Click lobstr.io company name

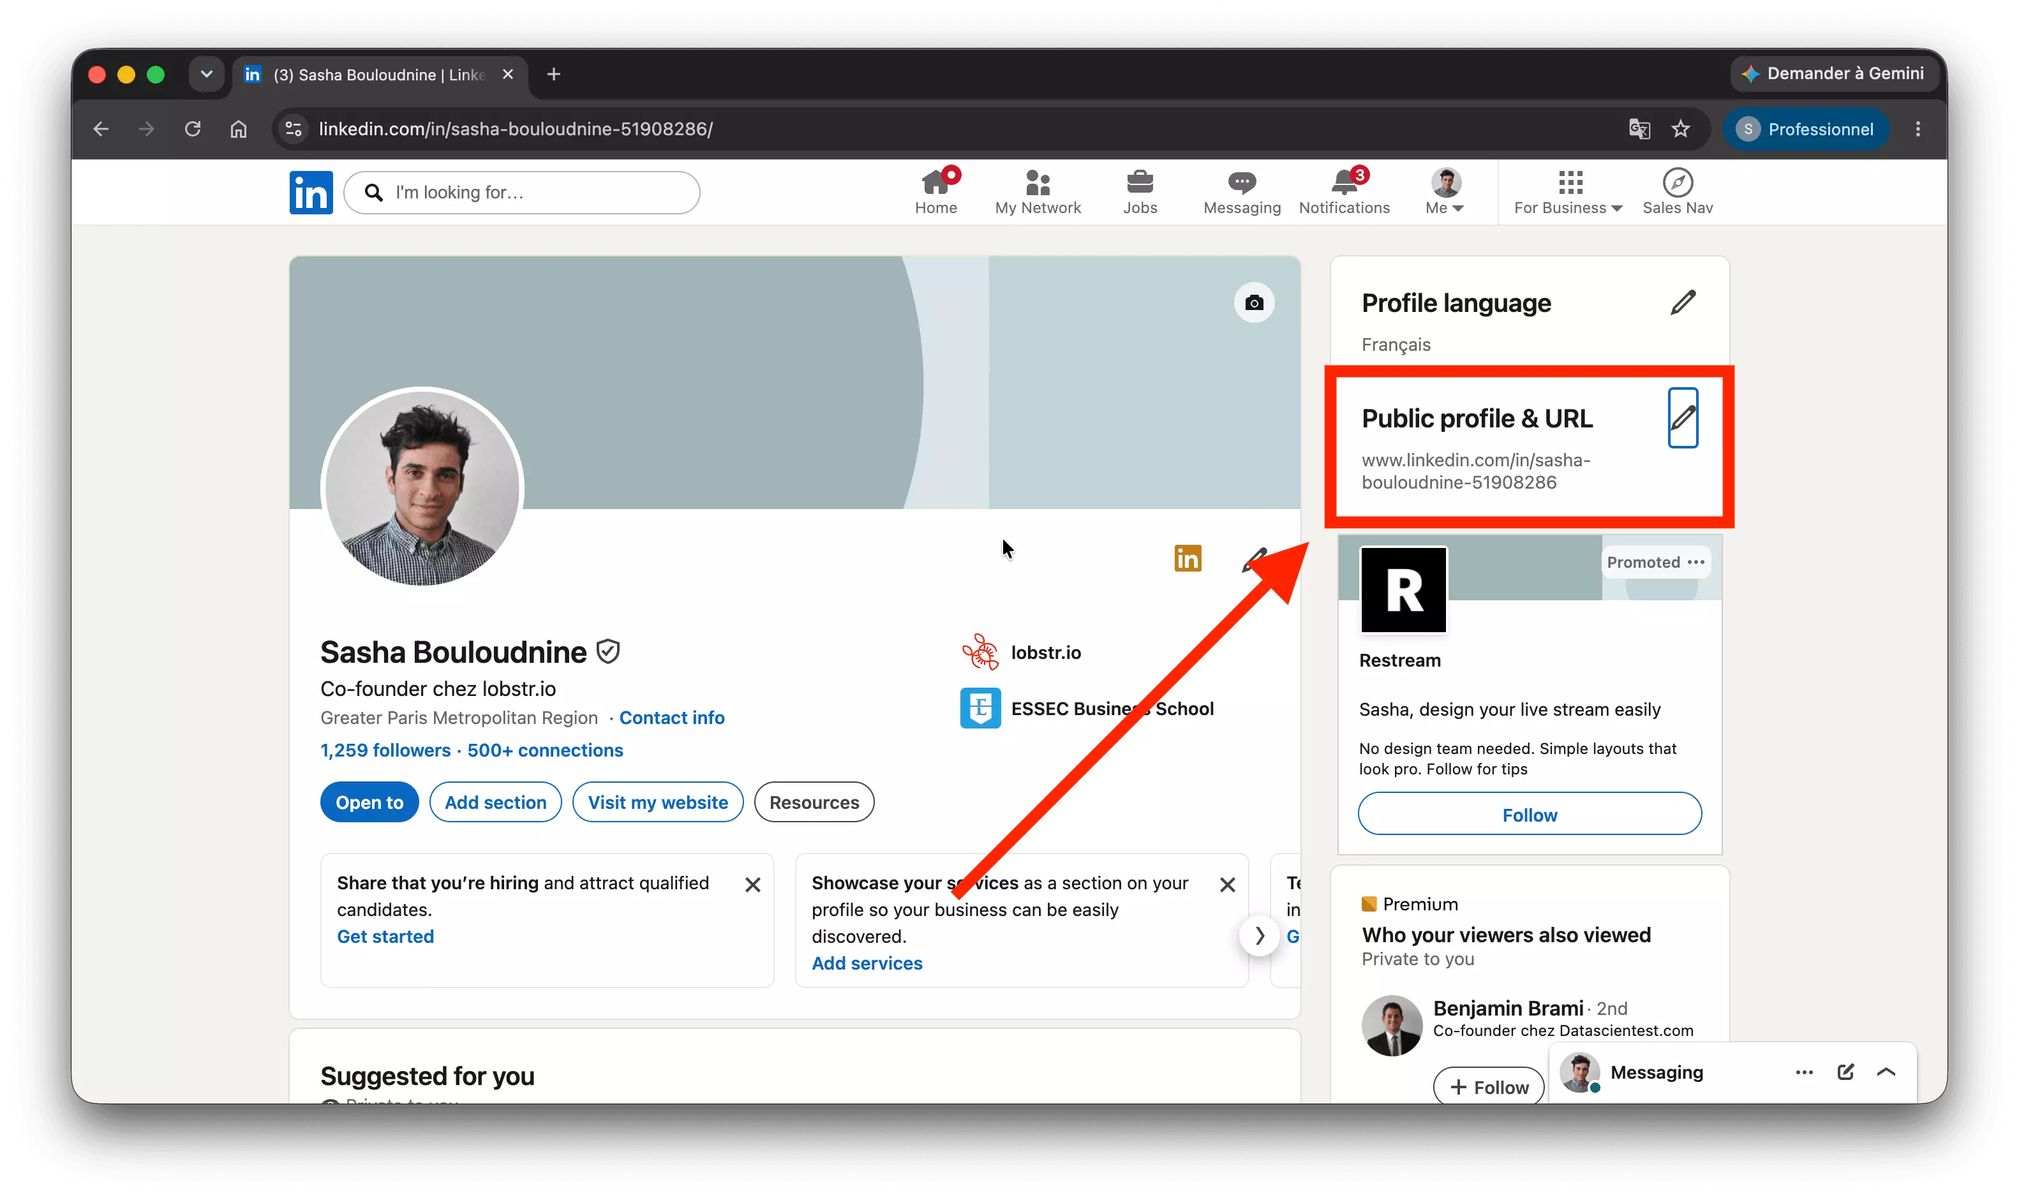click(x=1045, y=653)
